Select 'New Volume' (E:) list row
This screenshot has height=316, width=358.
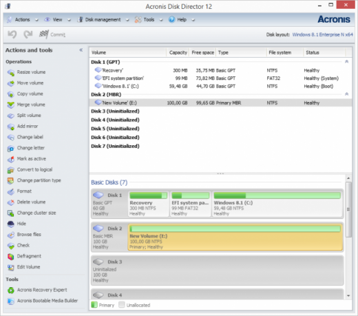tap(220, 103)
